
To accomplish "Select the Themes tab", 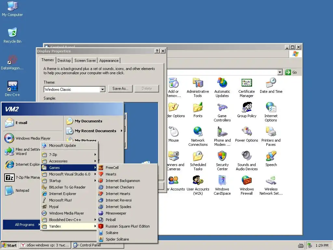I will coord(47,60).
